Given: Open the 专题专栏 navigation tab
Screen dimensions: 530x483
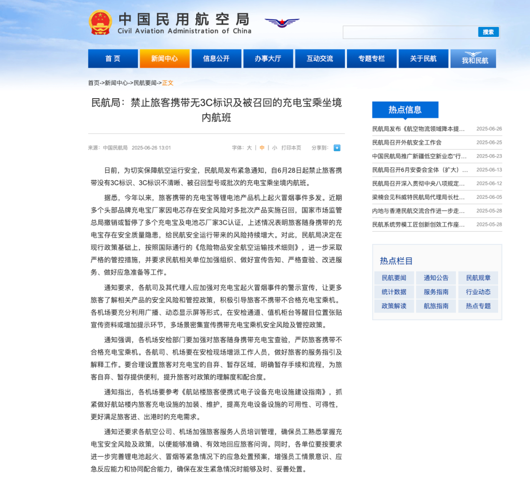Looking at the screenshot, I should click(x=371, y=58).
